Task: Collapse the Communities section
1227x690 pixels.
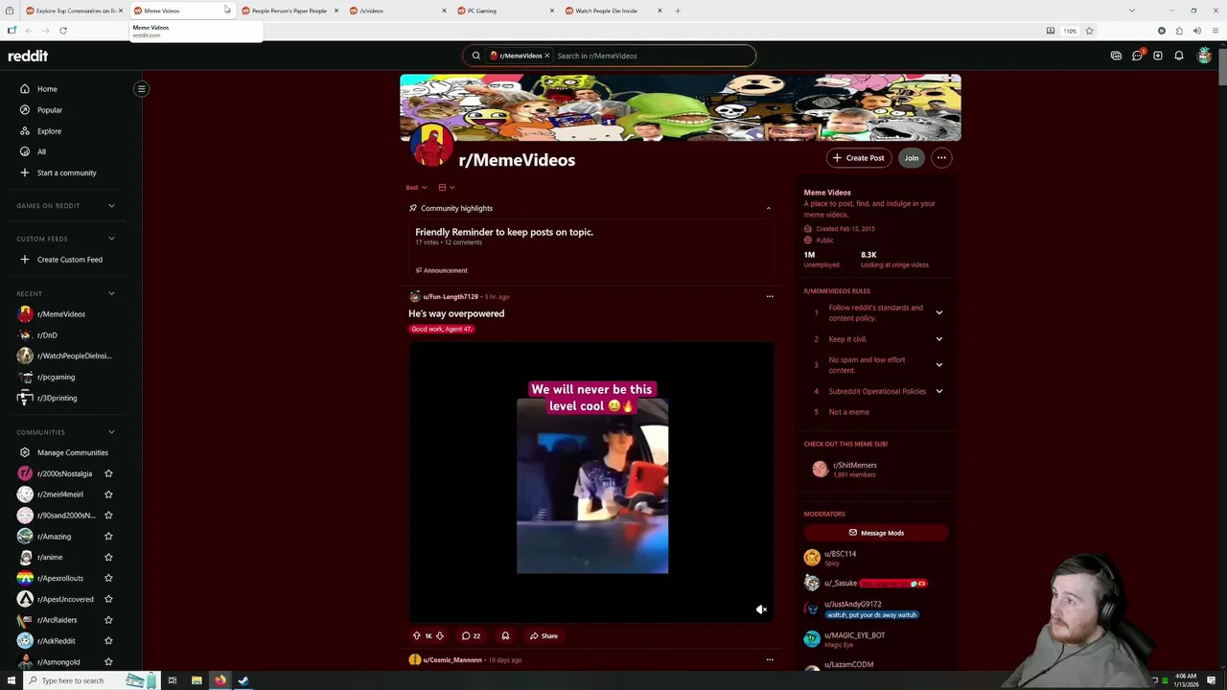Action: (x=111, y=432)
